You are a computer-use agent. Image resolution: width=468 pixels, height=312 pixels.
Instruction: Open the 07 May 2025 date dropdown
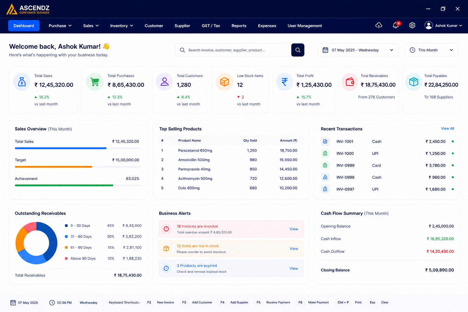tap(392, 50)
